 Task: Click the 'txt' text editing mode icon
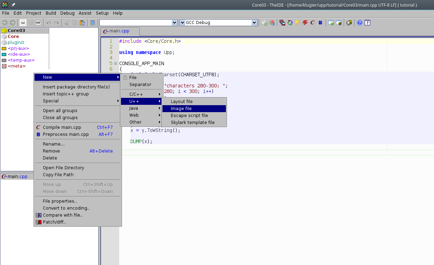[23, 23]
